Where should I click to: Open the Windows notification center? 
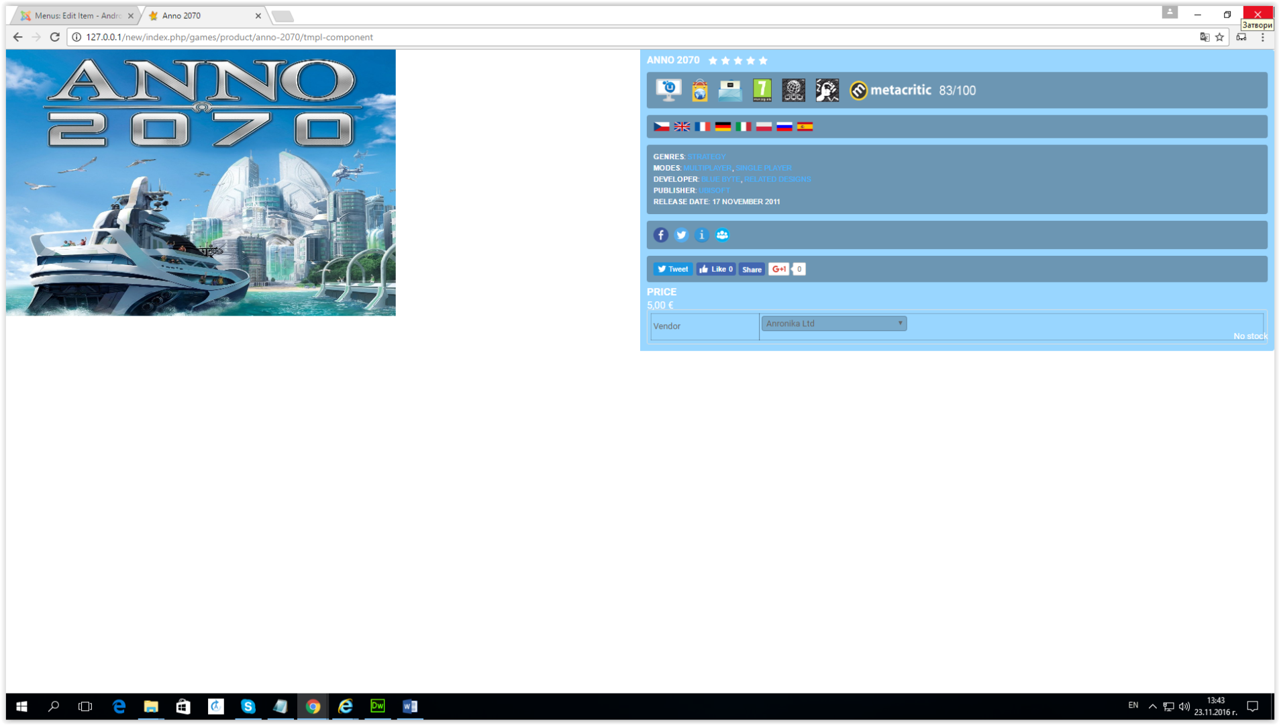click(x=1252, y=706)
